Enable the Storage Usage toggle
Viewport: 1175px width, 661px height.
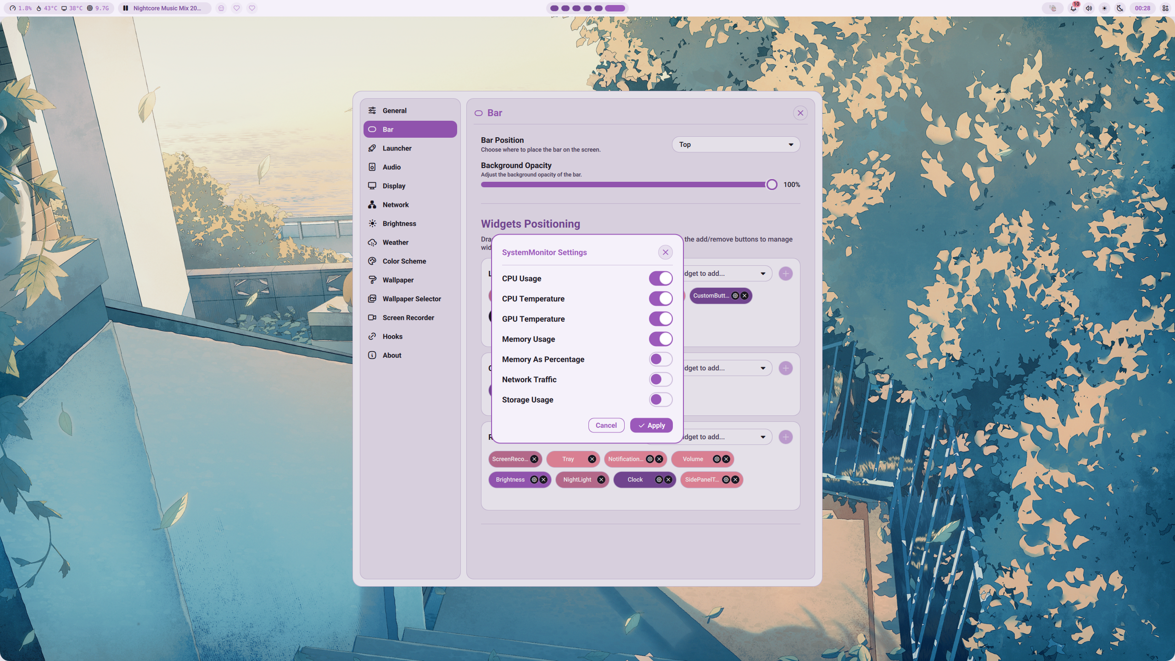point(660,400)
